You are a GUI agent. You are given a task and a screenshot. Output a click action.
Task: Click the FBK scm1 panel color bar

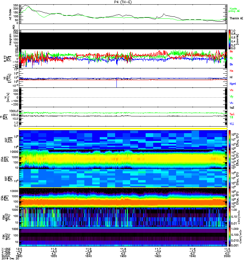pos(230,237)
